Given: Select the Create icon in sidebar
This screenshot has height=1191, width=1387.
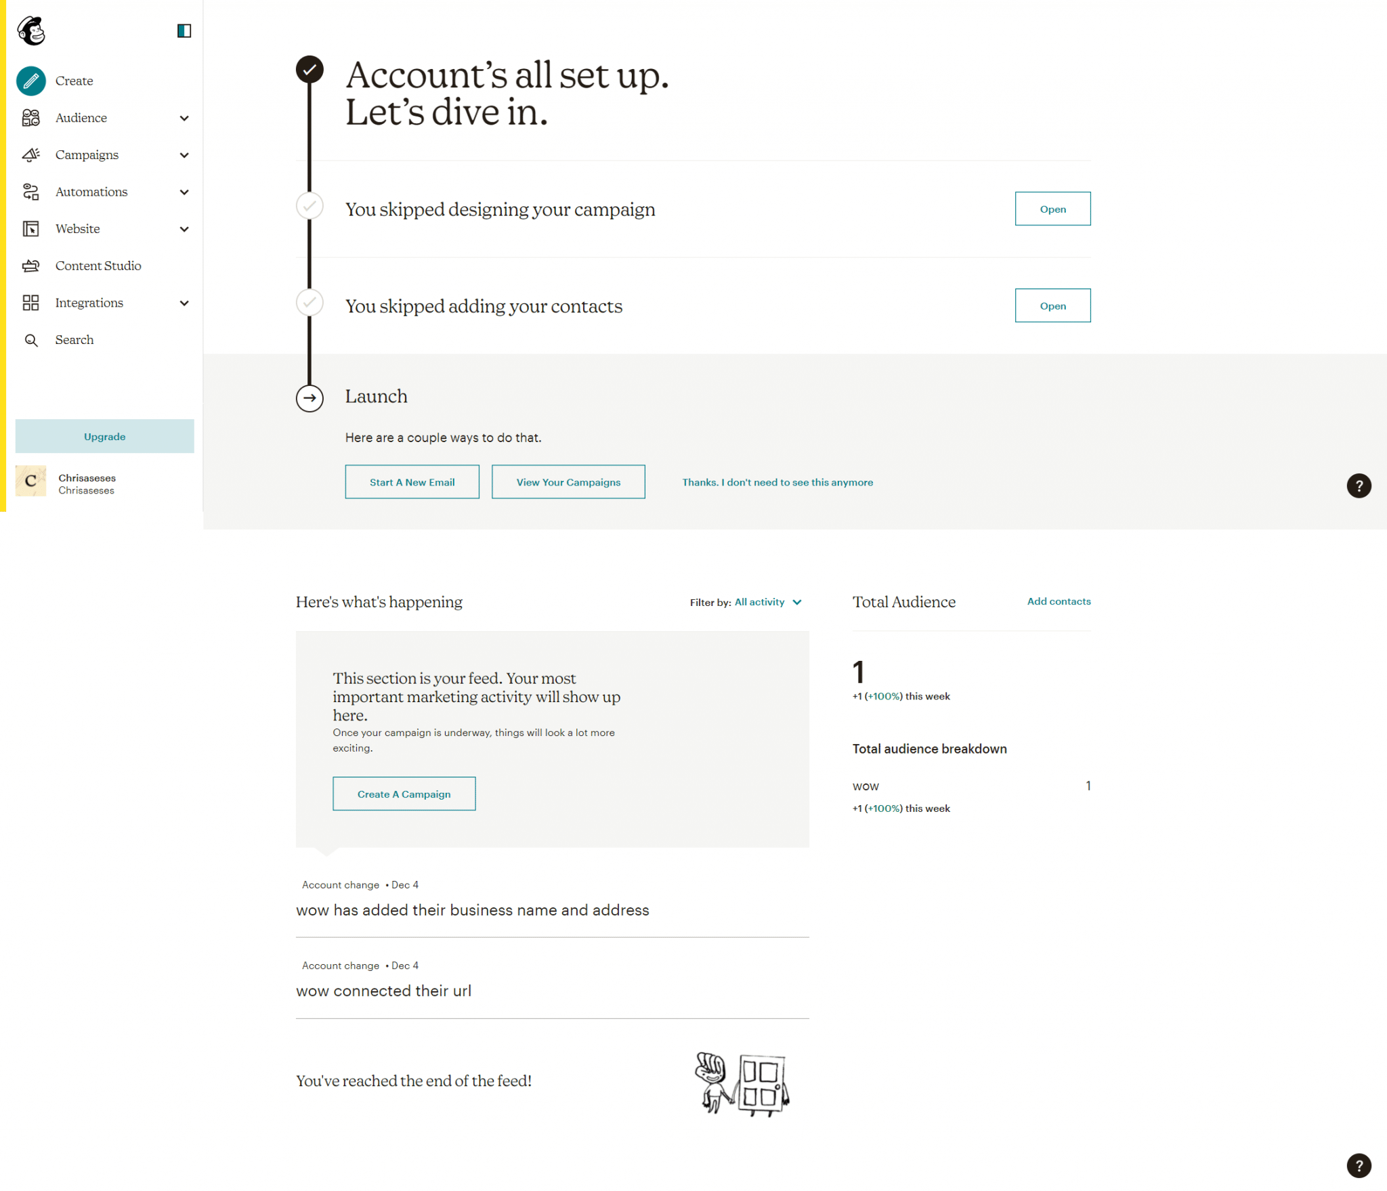Looking at the screenshot, I should point(32,80).
